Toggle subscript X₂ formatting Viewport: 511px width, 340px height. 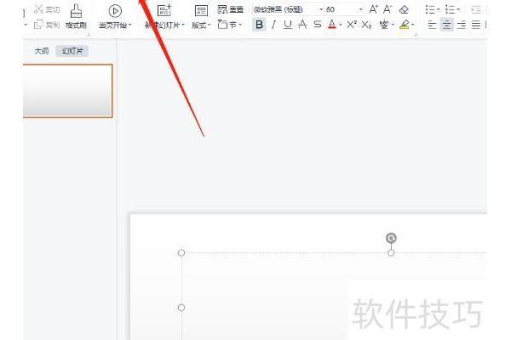(x=366, y=25)
